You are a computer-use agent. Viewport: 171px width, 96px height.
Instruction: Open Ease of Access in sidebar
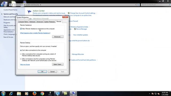8,37
